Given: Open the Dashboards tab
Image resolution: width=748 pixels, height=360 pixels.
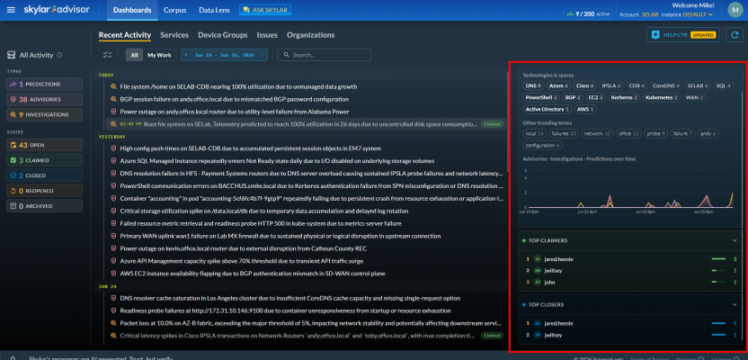Looking at the screenshot, I should pyautogui.click(x=132, y=10).
